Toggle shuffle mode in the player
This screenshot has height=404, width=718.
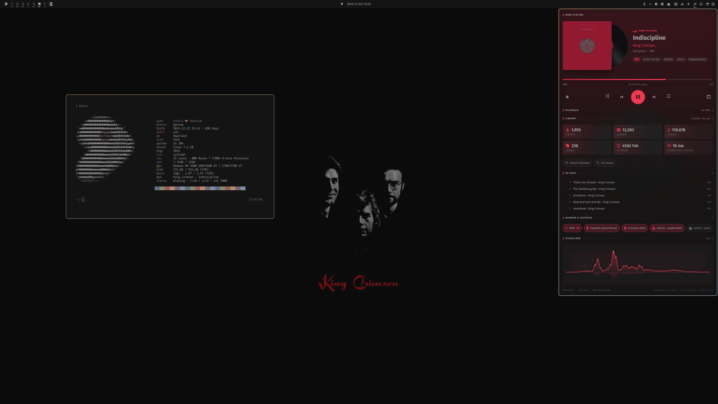pos(607,96)
